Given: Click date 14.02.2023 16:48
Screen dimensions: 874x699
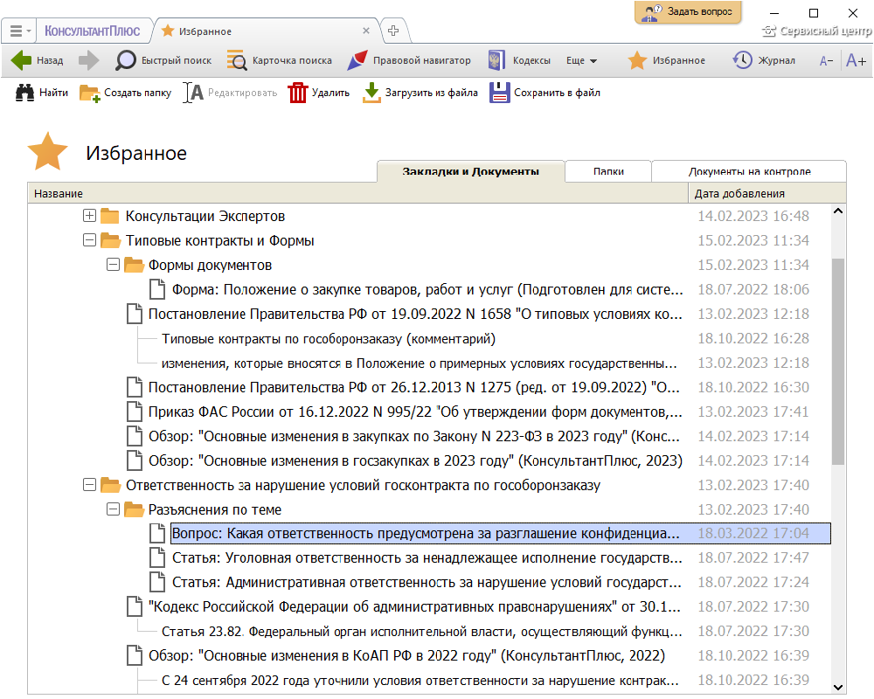Looking at the screenshot, I should click(x=753, y=216).
